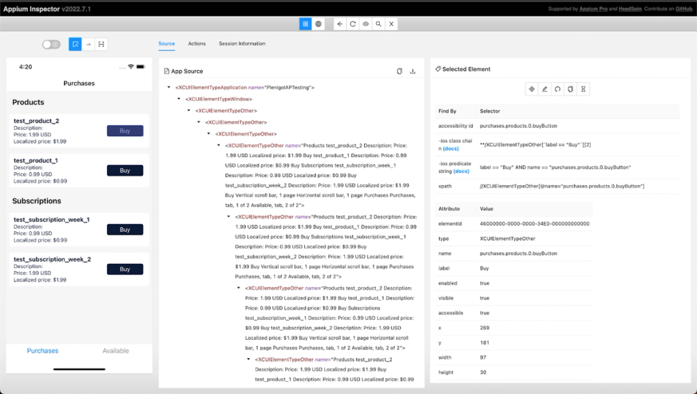Tap Buy for test_product_1
Viewport: 697px width, 394px height.
[125, 171]
